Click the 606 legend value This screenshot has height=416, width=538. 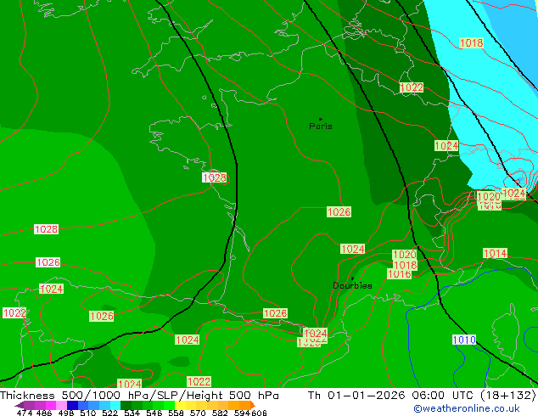coord(259,413)
